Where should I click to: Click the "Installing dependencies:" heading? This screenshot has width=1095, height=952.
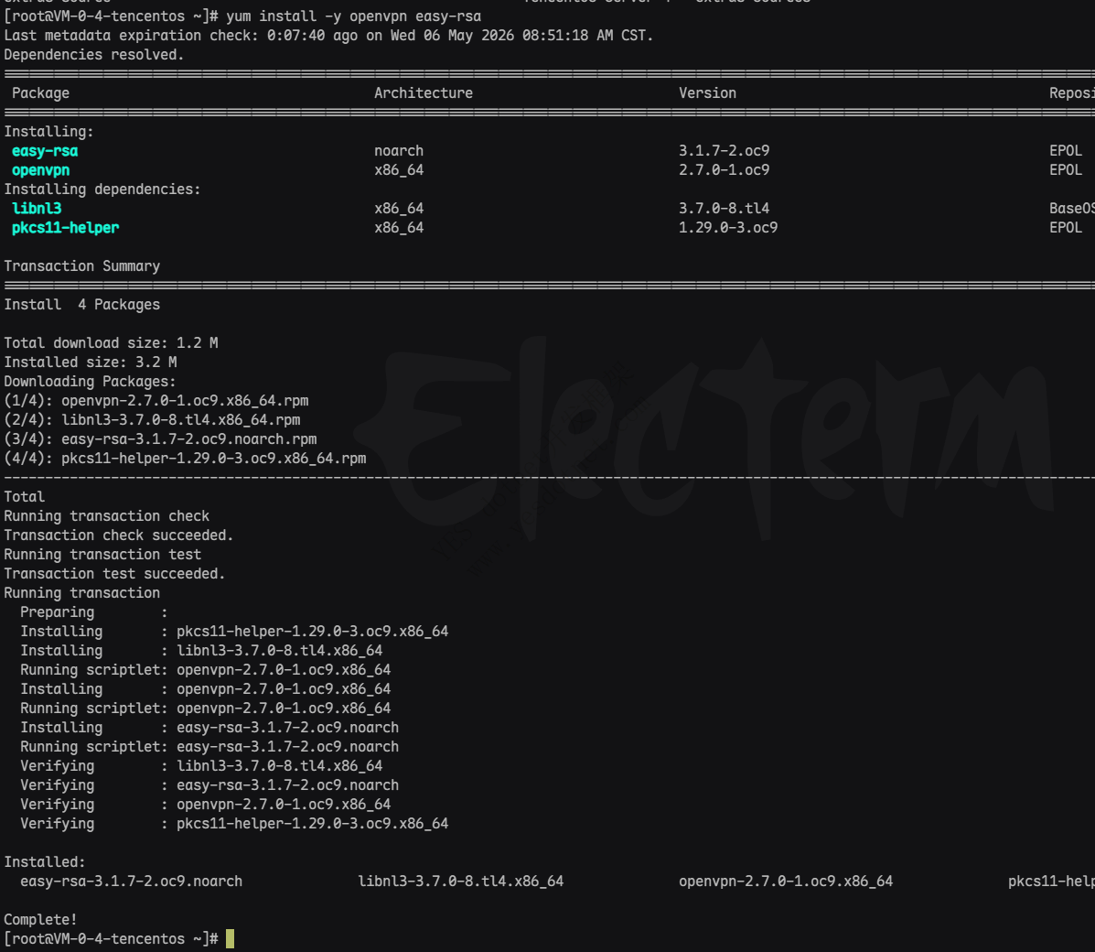(102, 189)
